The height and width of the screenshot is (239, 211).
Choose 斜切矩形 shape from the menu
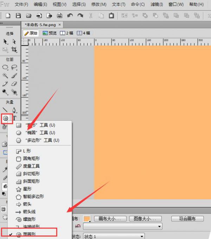(40, 174)
